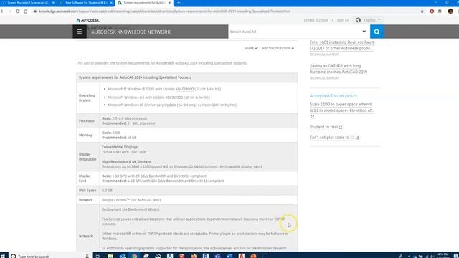Reload the page with refresh icon
The height and width of the screenshot is (258, 459).
(x=17, y=11)
